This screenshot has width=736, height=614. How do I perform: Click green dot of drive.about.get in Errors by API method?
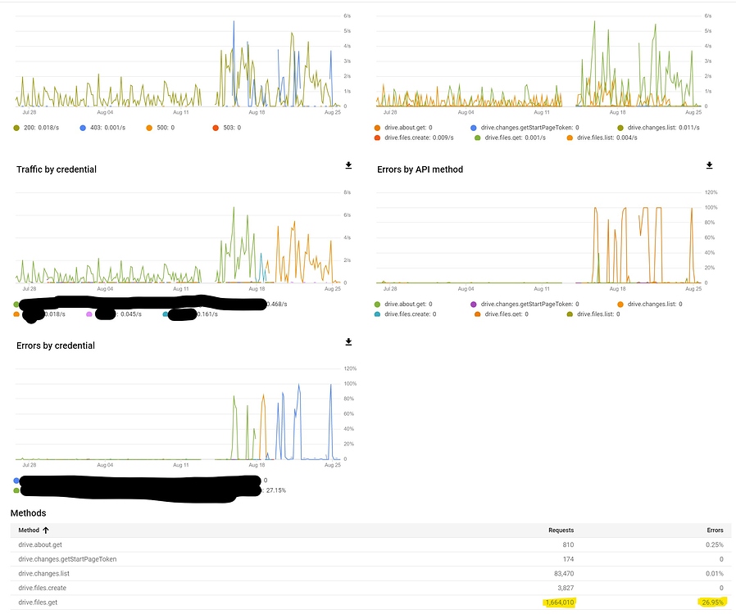pyautogui.click(x=377, y=305)
